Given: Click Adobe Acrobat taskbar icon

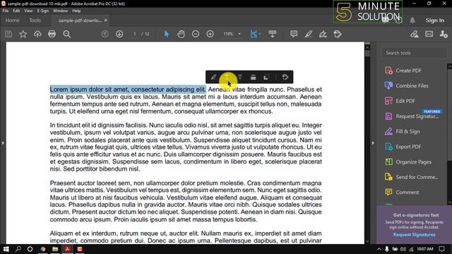Looking at the screenshot, I should tap(68, 249).
